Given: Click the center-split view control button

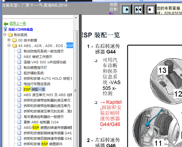Looking at the screenshot, I should [138, 9].
